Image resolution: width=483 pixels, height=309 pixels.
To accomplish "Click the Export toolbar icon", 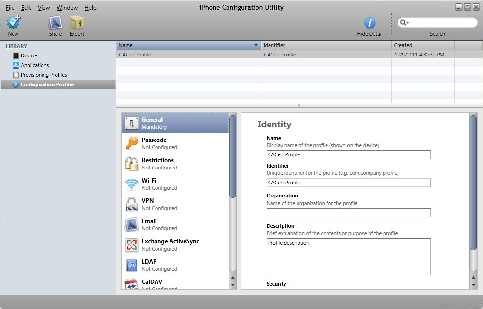I will (x=76, y=23).
